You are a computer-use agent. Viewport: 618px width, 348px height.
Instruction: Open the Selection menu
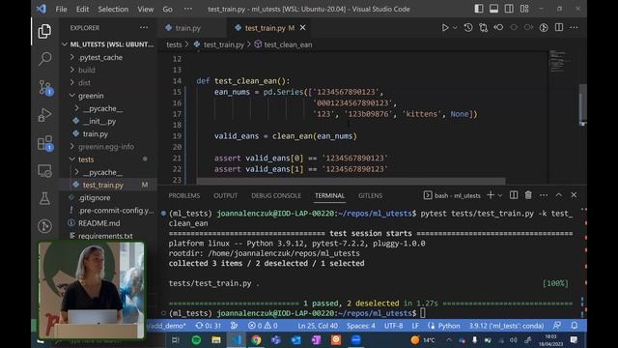tap(113, 9)
